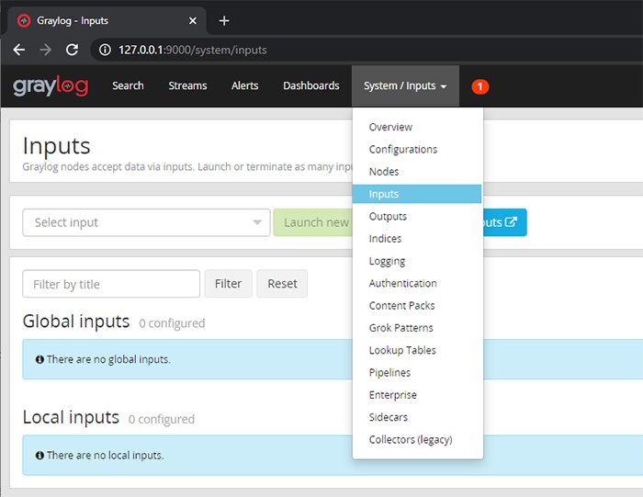Click the browser forward arrow
This screenshot has height=497, width=643.
pos(46,50)
